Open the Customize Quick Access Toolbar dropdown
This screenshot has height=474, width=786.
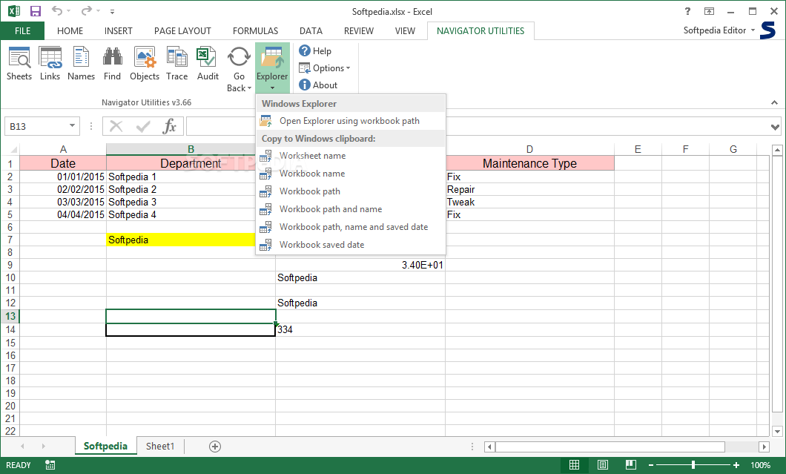112,11
